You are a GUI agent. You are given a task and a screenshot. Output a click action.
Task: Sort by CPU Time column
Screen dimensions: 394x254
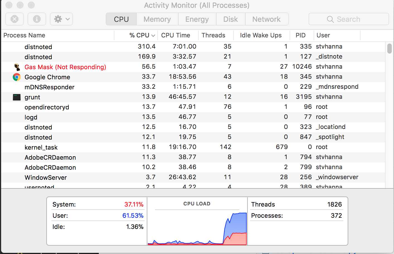(x=178, y=35)
